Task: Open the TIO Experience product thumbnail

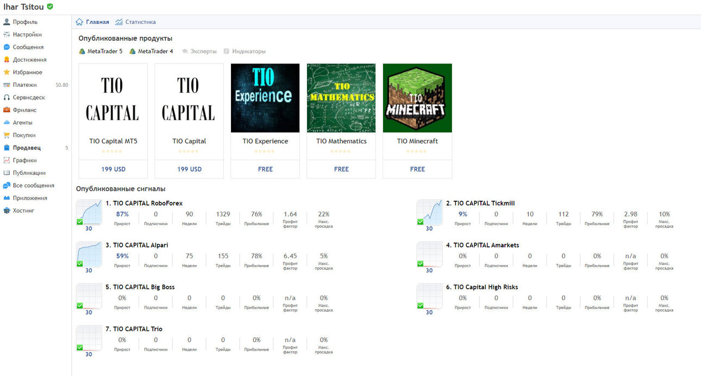Action: click(x=265, y=98)
